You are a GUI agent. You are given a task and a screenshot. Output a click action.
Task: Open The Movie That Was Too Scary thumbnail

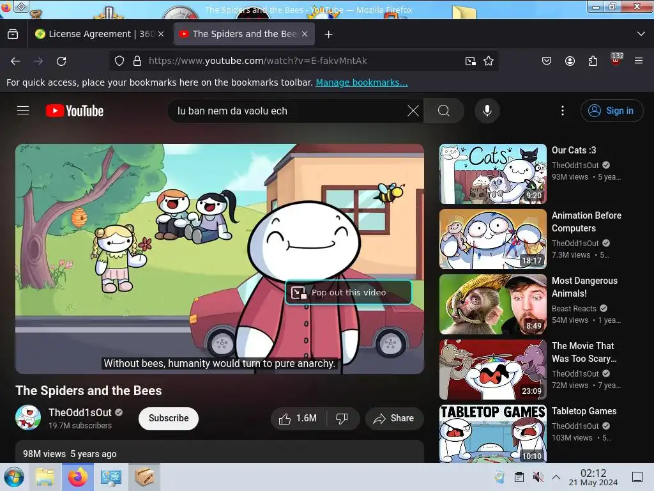(493, 370)
